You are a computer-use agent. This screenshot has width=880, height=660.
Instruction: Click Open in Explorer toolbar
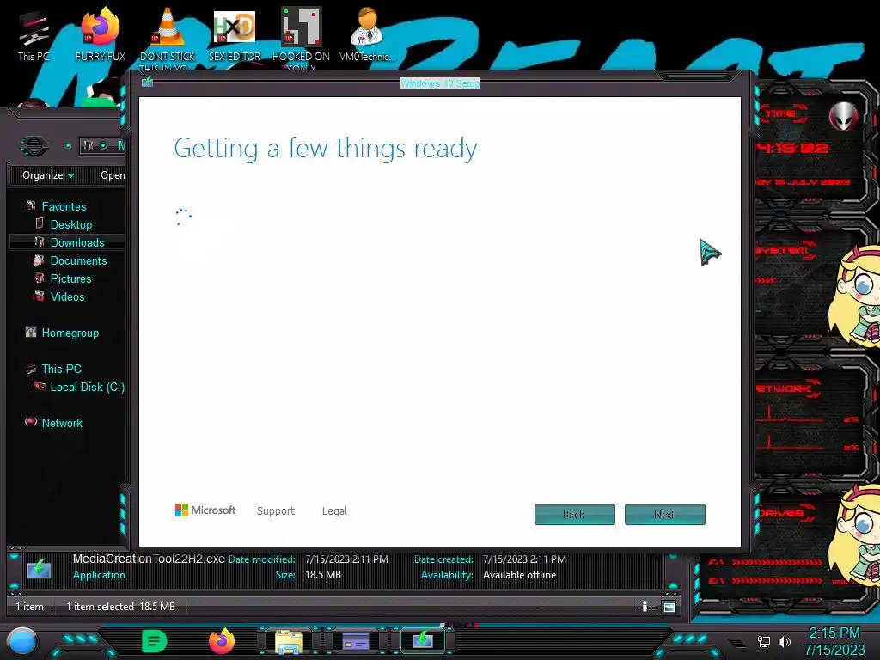(x=113, y=175)
